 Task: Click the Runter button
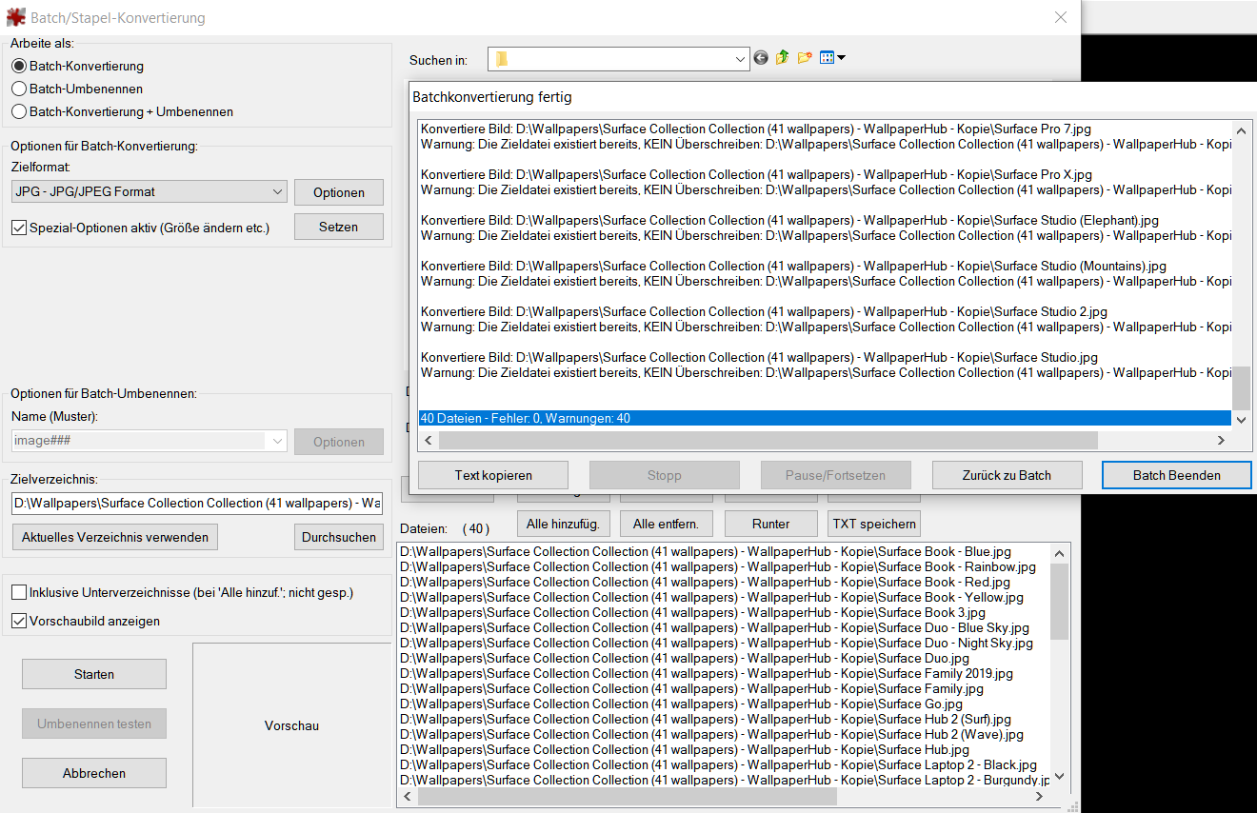[770, 524]
